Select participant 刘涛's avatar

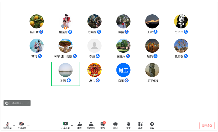[x=65, y=70]
